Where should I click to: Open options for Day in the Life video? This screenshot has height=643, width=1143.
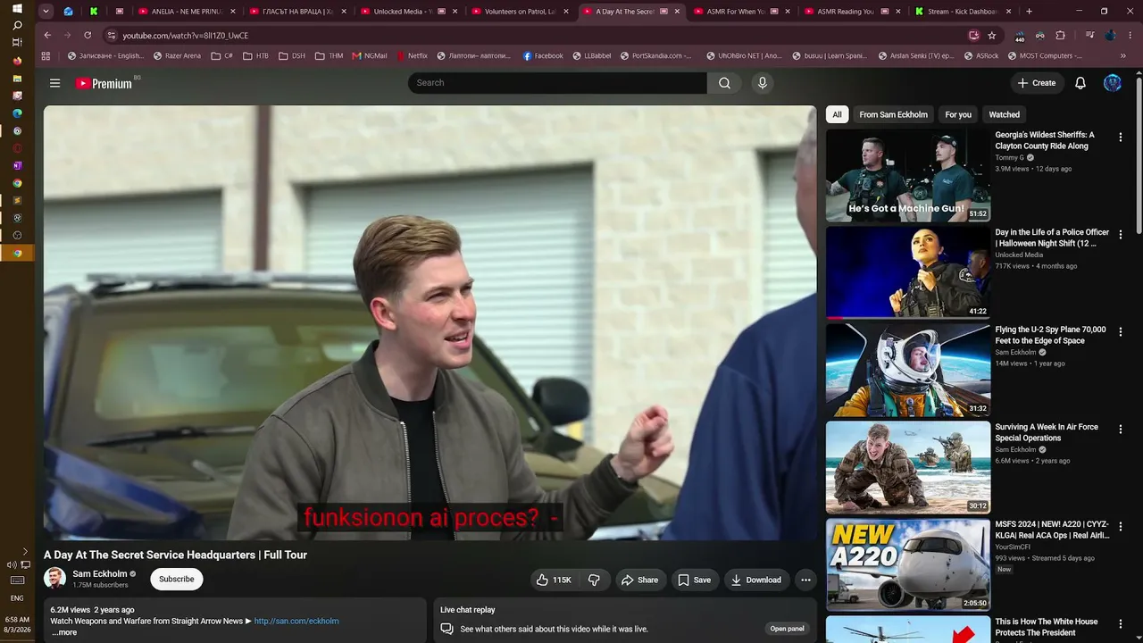1121,235
